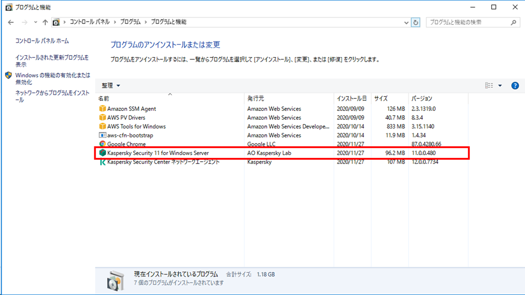Image resolution: width=525 pixels, height=295 pixels.
Task: Click the 96.2 MB size cell
Action: pos(395,153)
